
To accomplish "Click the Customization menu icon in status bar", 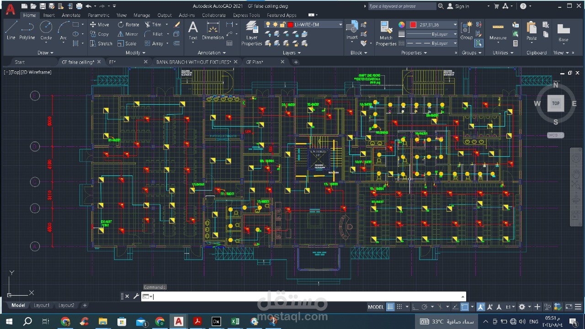I will coord(578,307).
